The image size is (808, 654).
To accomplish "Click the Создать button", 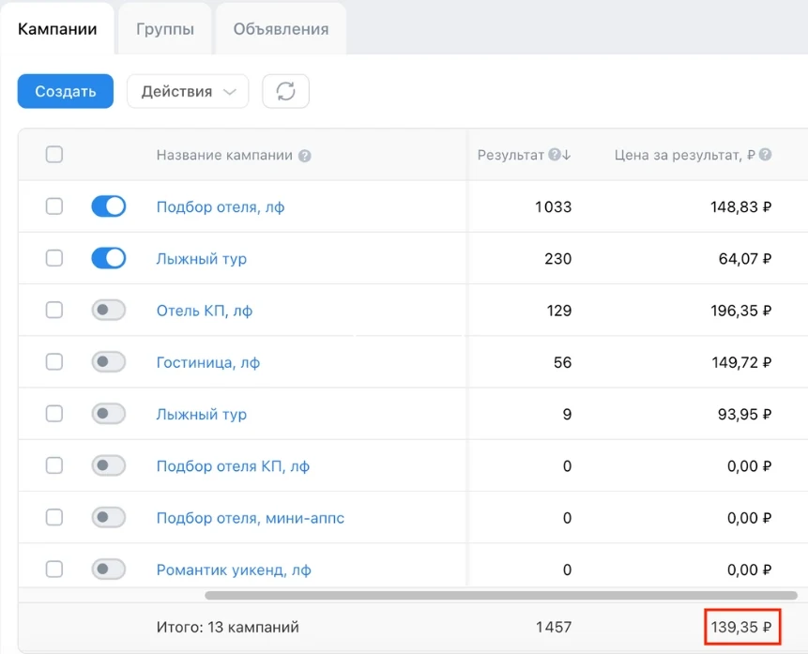I will (x=66, y=91).
